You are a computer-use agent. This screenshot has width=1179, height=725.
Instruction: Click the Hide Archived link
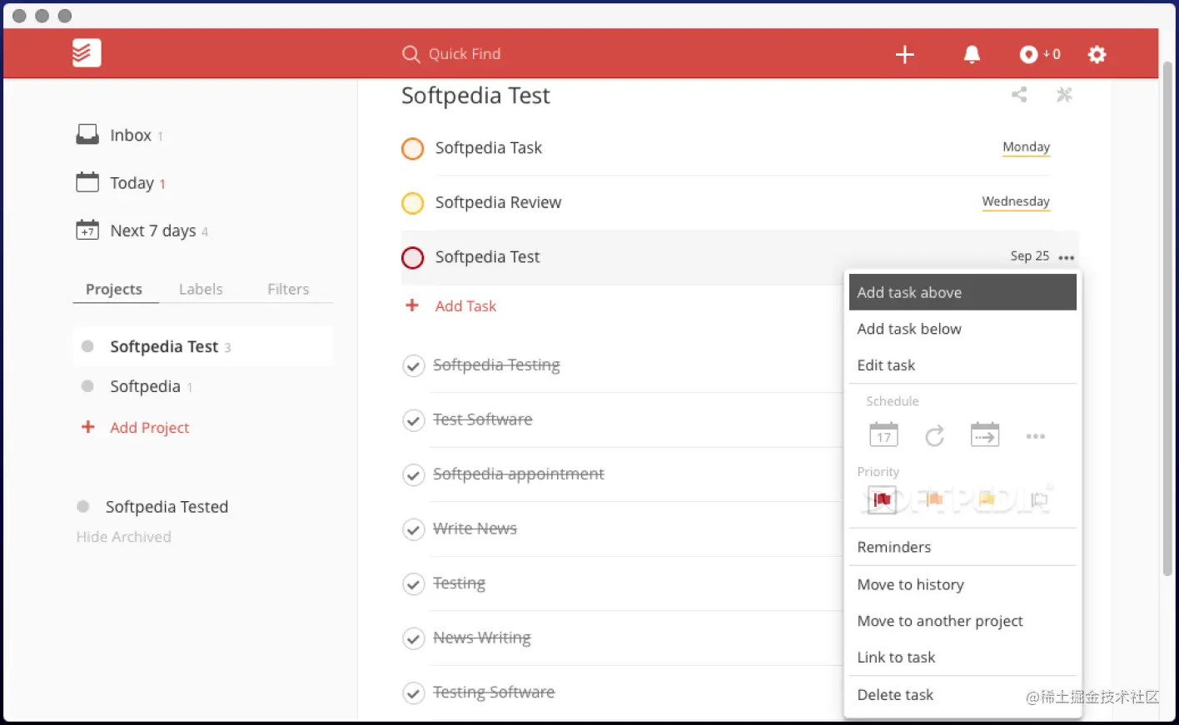(x=123, y=537)
